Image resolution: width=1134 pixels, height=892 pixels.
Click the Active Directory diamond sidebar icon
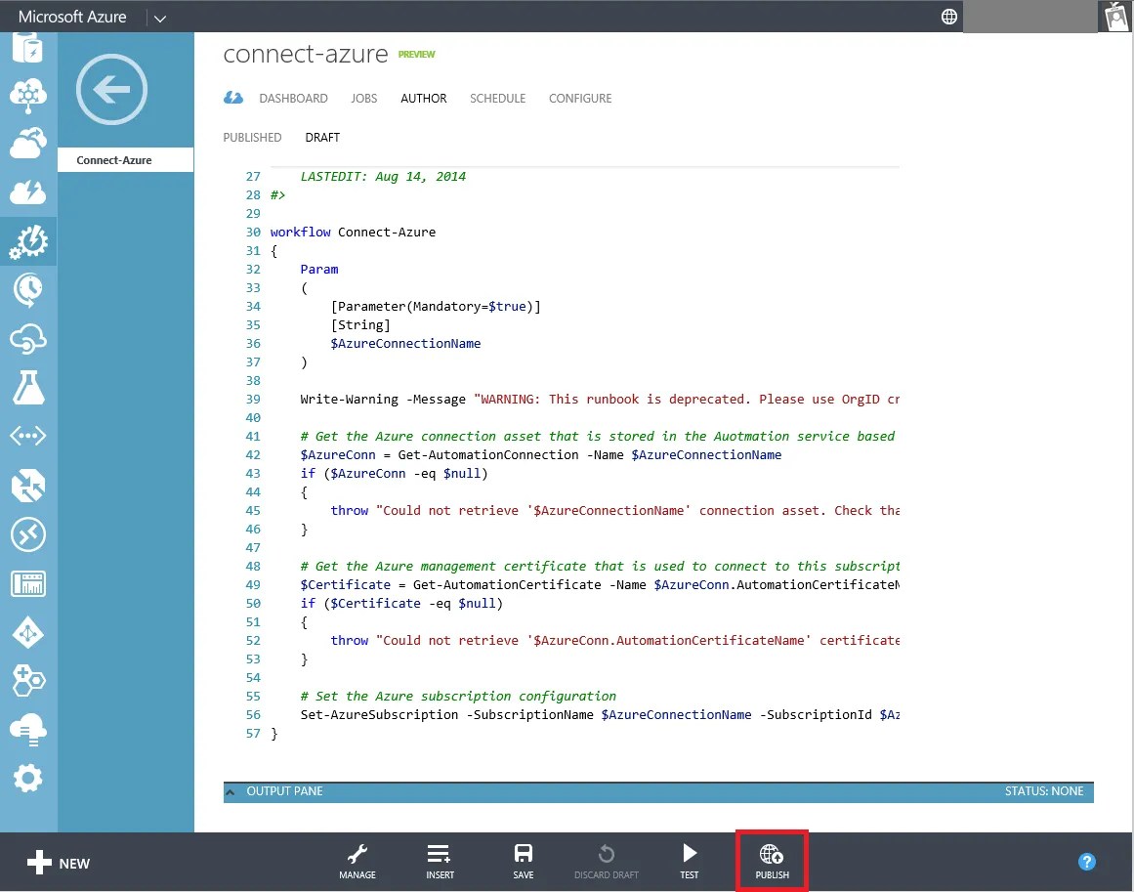(x=28, y=633)
